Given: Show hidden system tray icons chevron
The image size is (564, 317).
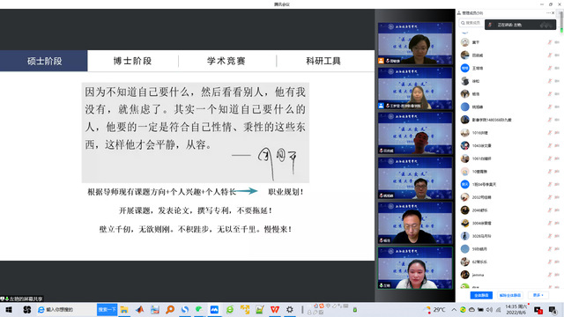Looking at the screenshot, I should click(x=454, y=309).
